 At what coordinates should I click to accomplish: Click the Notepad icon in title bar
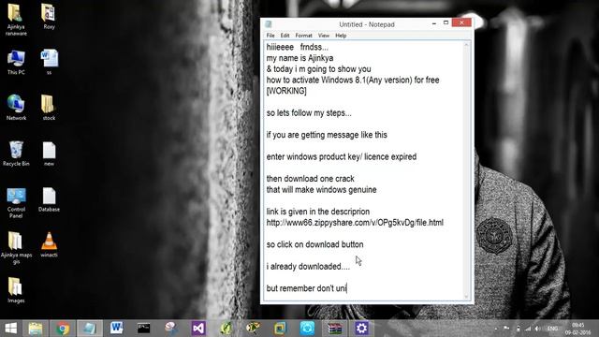tap(269, 24)
